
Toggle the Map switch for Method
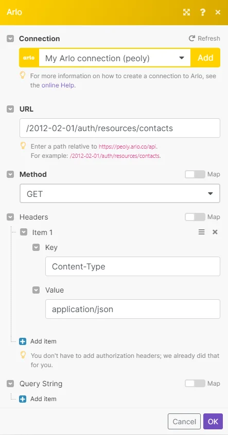click(195, 174)
